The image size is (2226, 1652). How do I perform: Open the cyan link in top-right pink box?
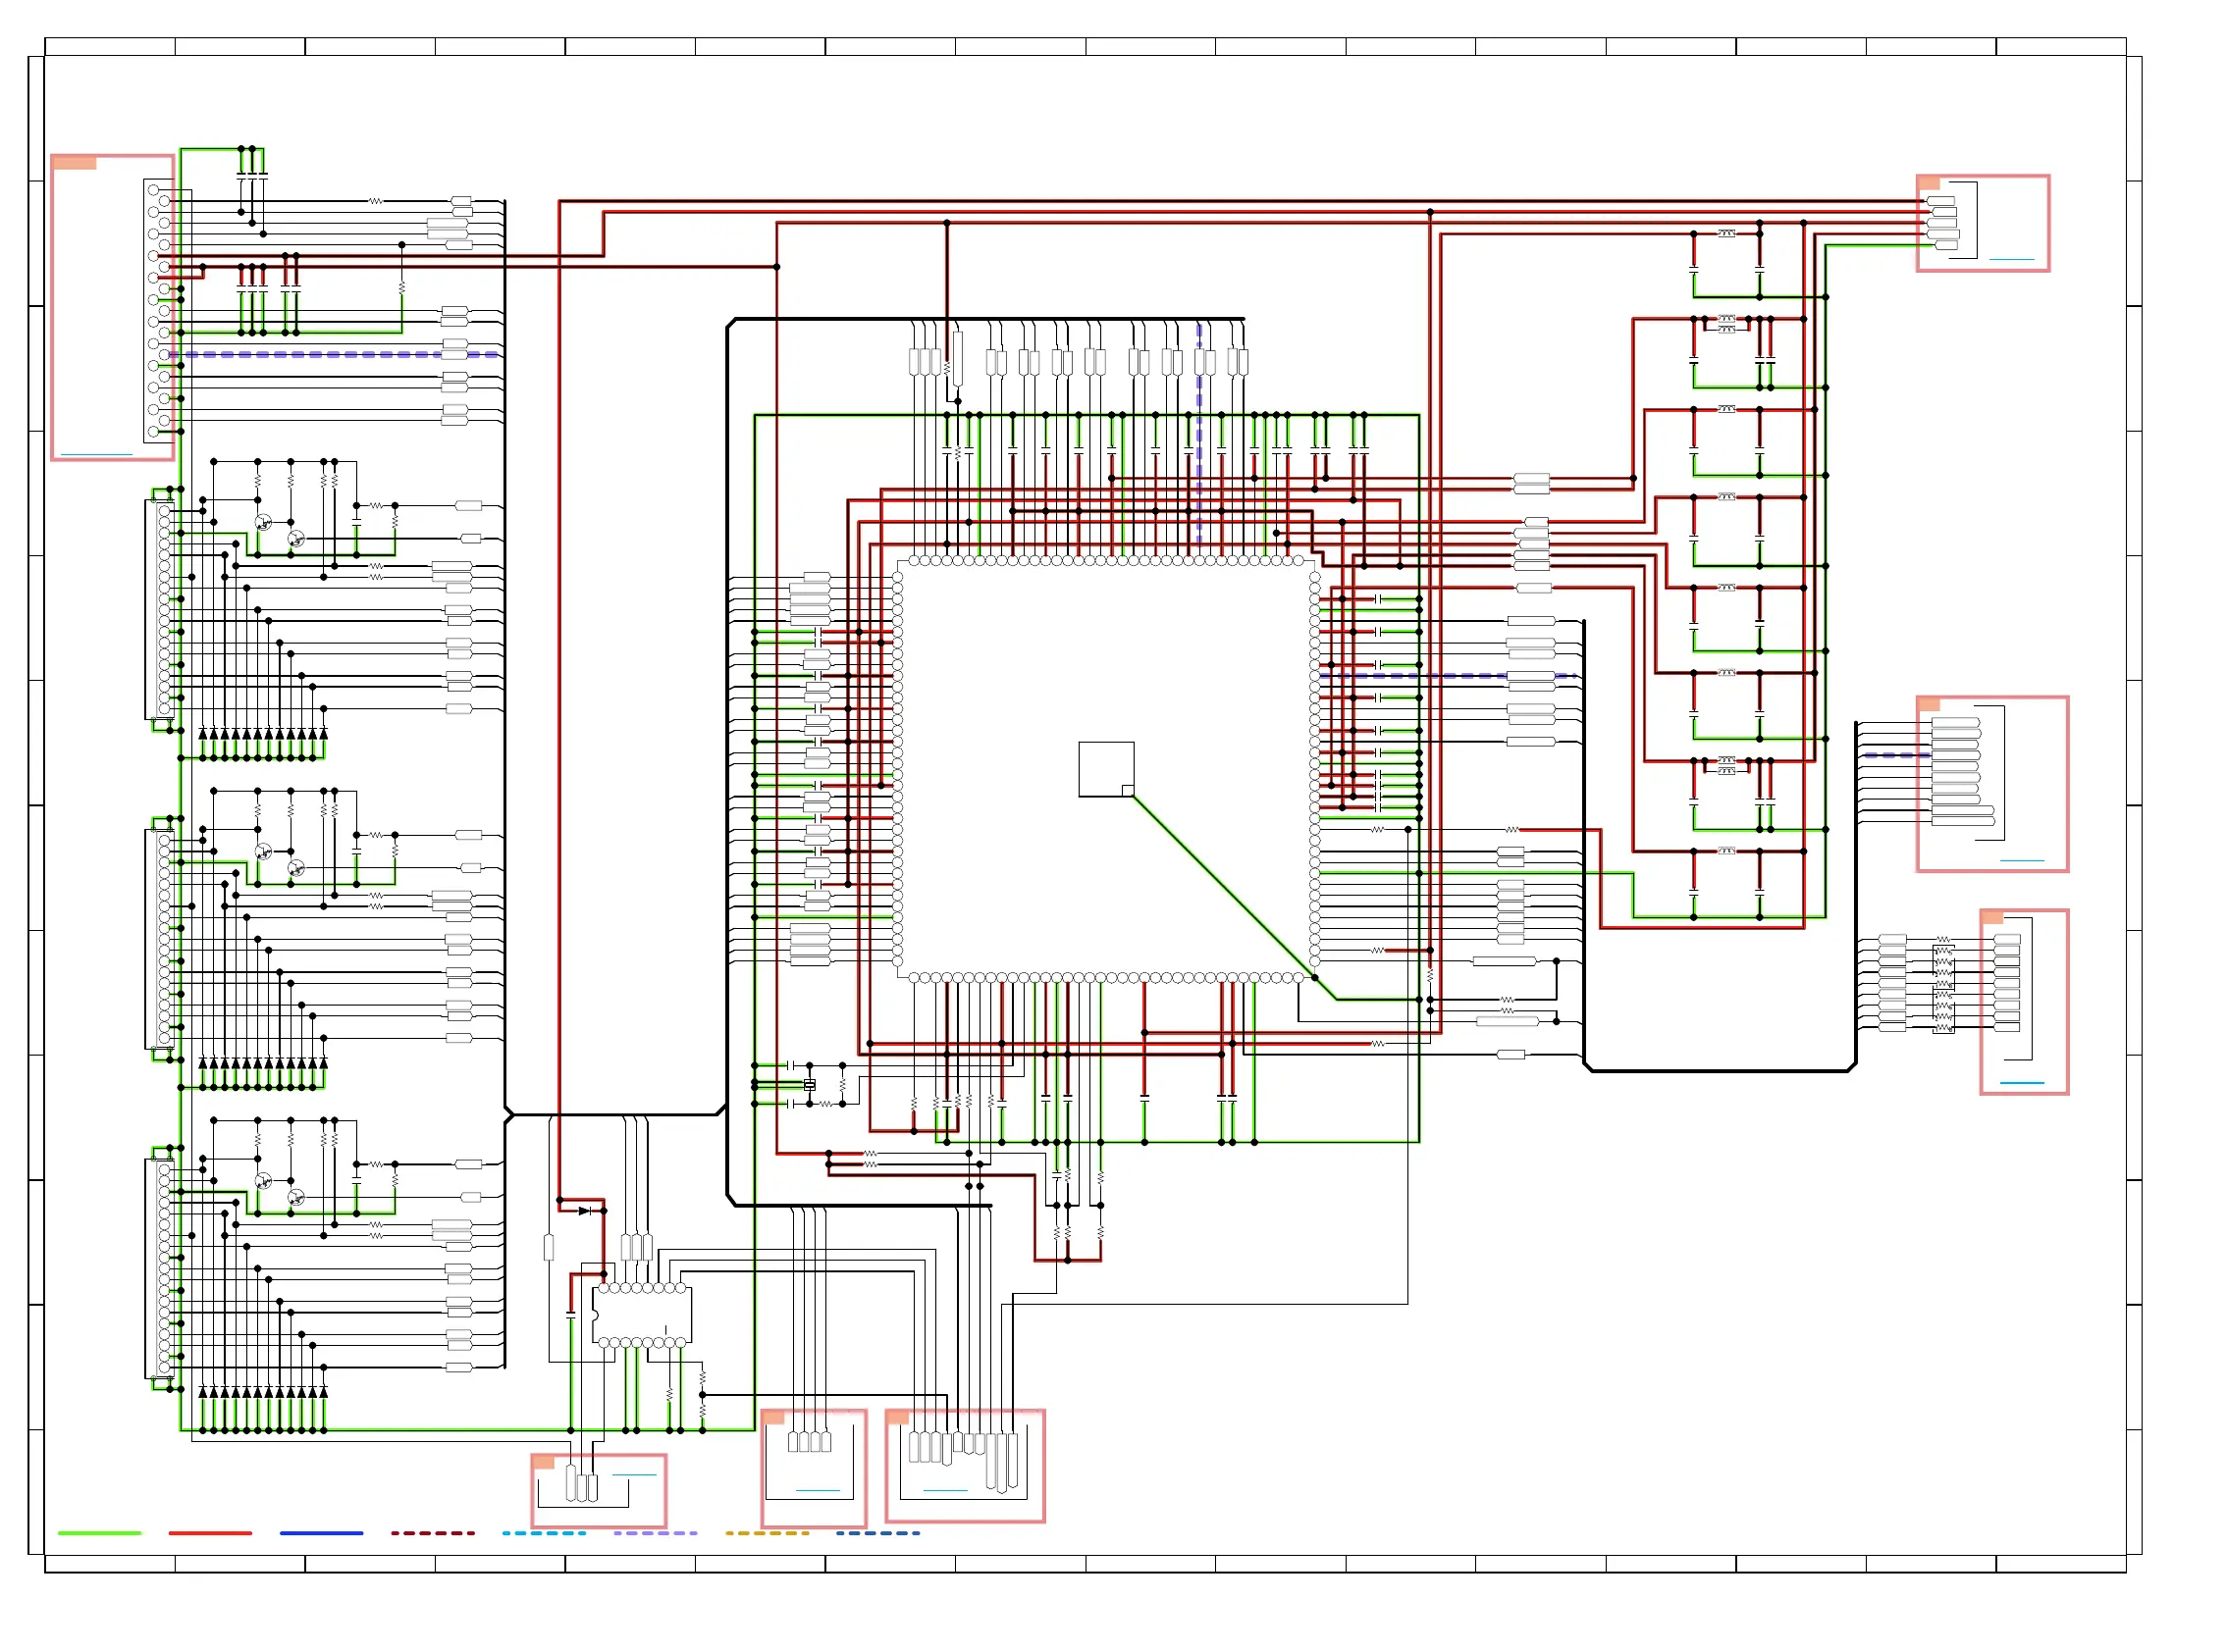2011,259
